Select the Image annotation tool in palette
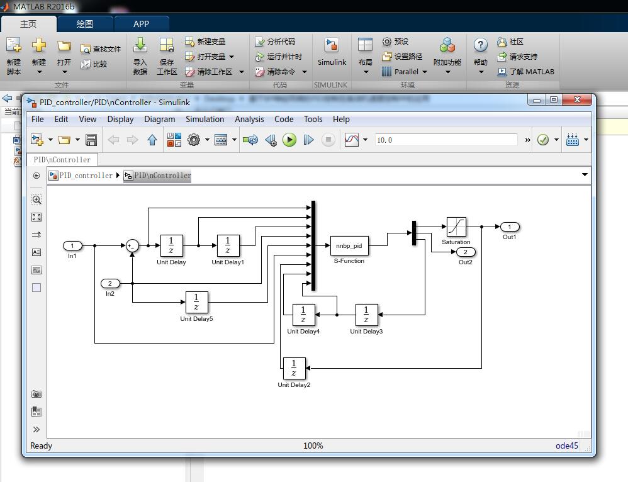 [x=36, y=270]
